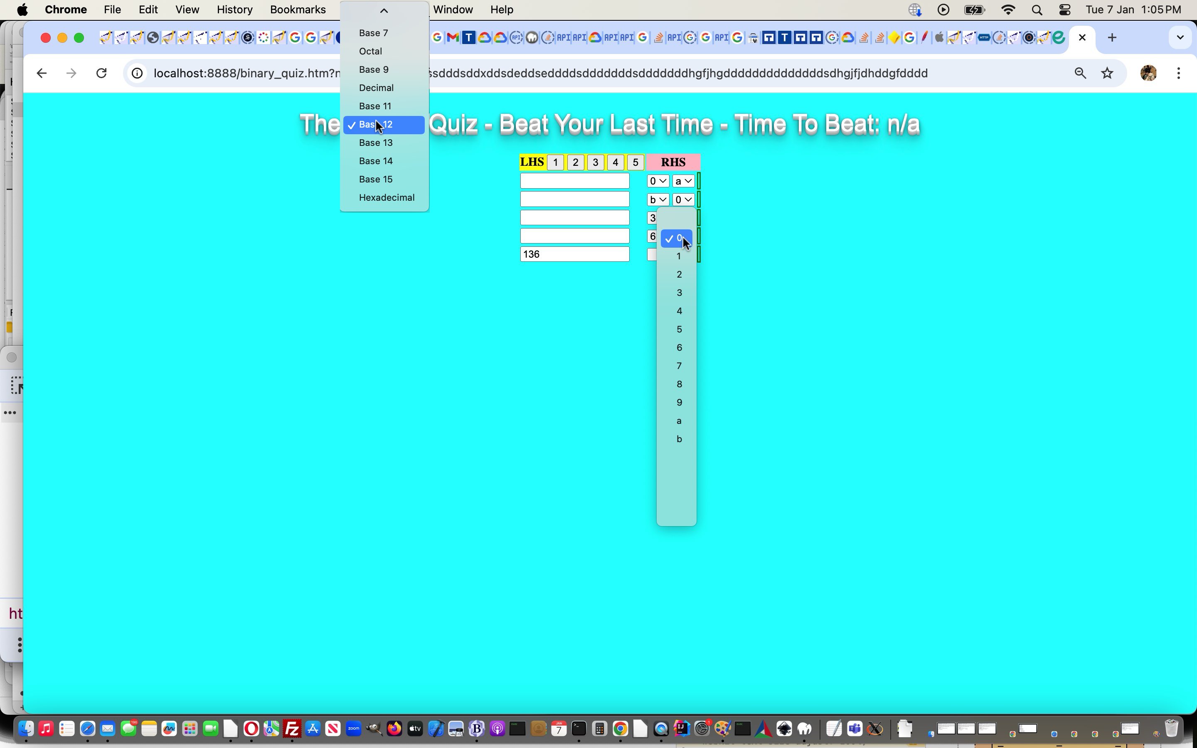The height and width of the screenshot is (748, 1197).
Task: Open the Help menu
Action: [x=502, y=10]
